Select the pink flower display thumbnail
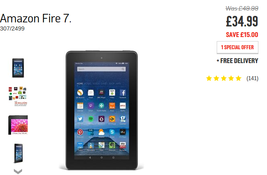 18,125
